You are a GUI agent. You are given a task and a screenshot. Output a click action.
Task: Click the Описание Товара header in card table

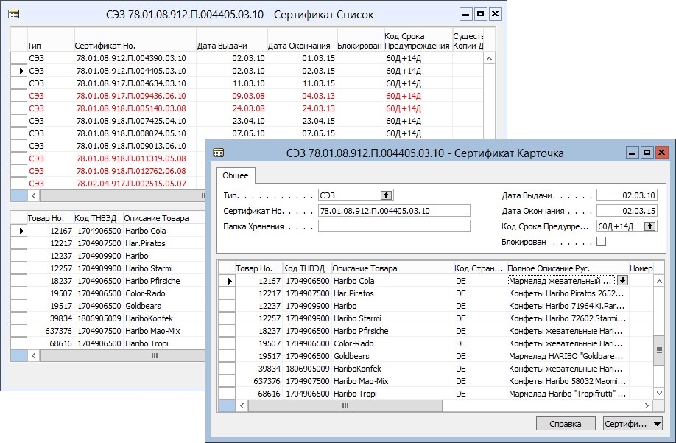(392, 268)
